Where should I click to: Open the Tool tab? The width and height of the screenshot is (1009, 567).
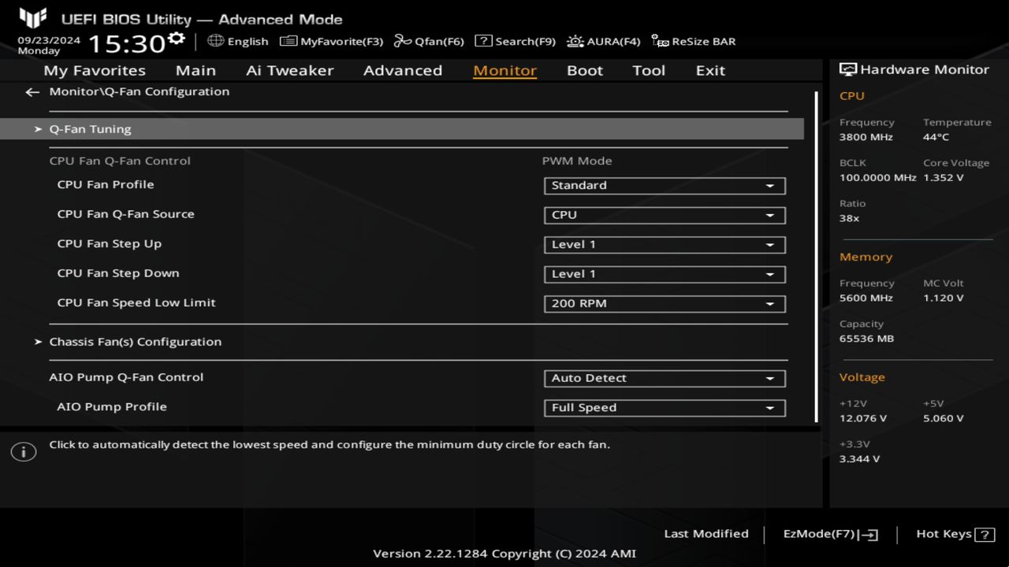coord(649,70)
